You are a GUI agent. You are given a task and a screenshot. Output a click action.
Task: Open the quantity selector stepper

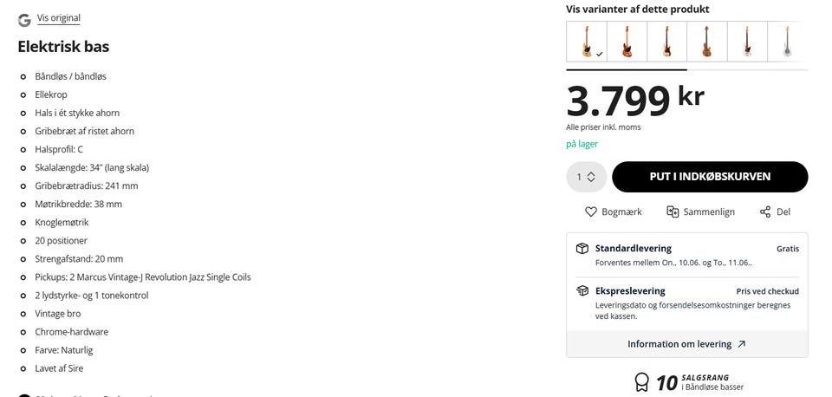pyautogui.click(x=587, y=177)
